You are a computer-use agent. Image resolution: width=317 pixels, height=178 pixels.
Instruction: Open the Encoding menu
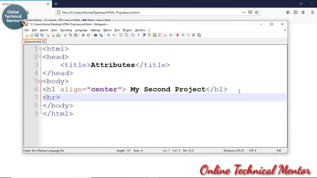click(x=66, y=30)
